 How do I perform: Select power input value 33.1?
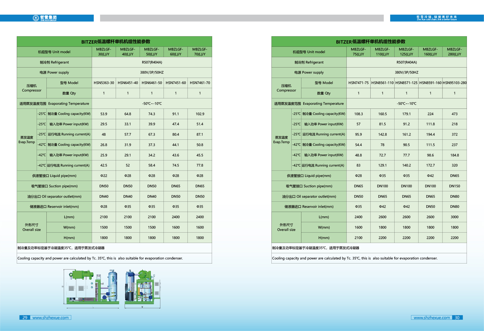pyautogui.click(x=128, y=124)
